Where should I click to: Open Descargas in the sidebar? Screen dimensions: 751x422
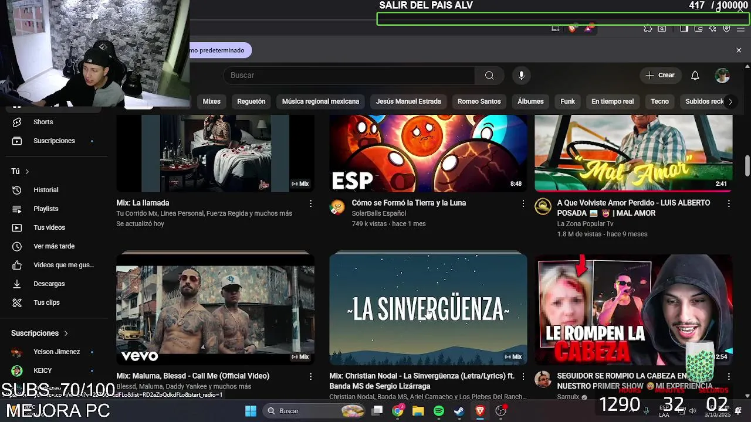click(54, 284)
